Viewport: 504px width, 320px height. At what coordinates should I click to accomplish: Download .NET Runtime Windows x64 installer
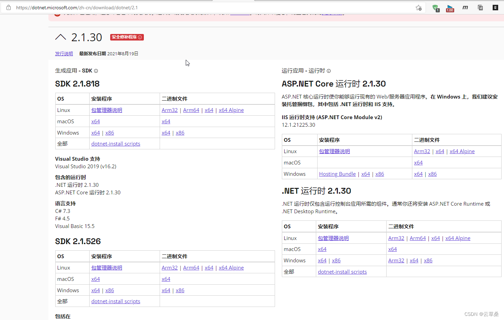pyautogui.click(x=322, y=261)
